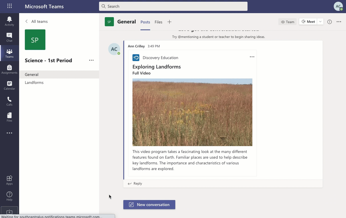
Task: Show more apps ellipsis in sidebar
Action: point(9,133)
